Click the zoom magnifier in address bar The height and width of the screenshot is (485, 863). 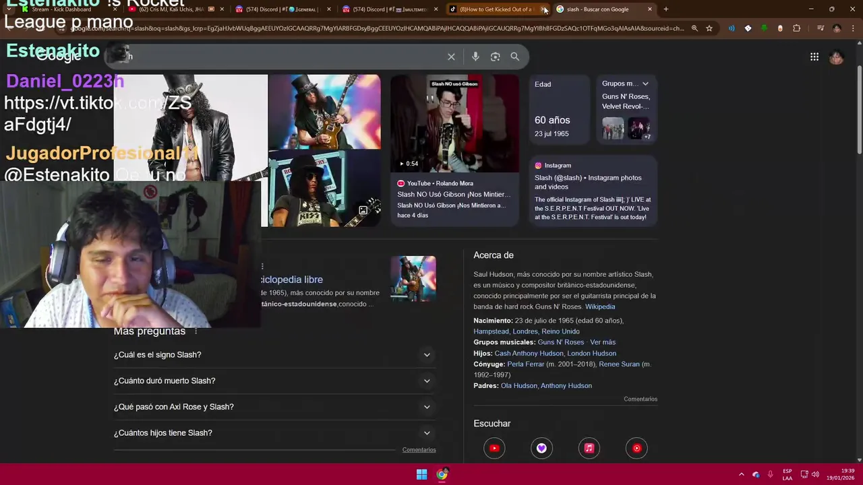(x=694, y=28)
